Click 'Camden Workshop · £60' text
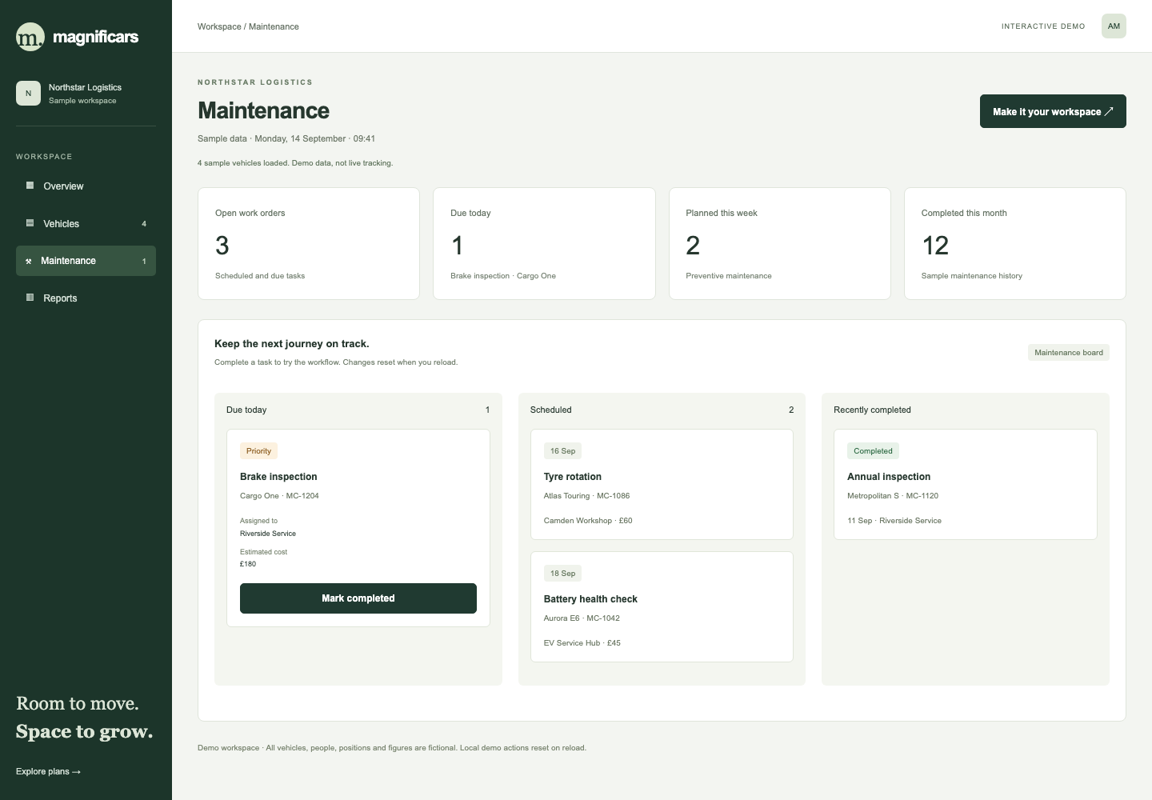Viewport: 1152px width, 800px height. pos(588,521)
